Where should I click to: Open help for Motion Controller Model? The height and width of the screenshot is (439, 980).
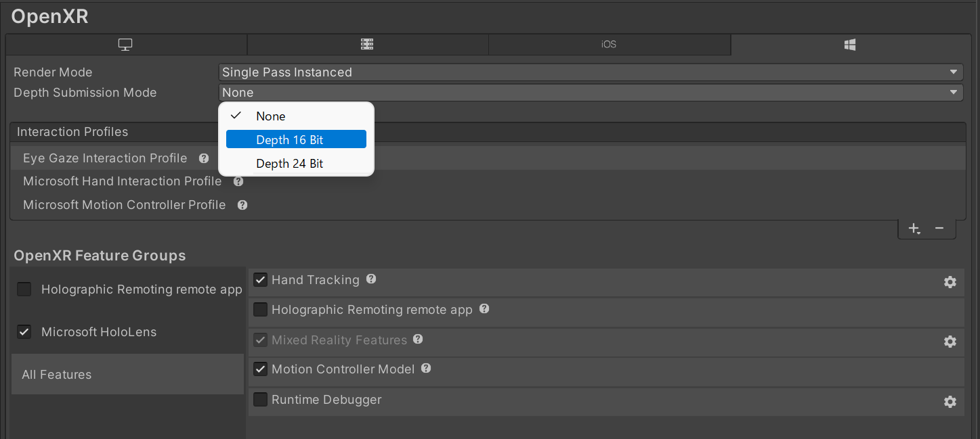[x=426, y=368]
